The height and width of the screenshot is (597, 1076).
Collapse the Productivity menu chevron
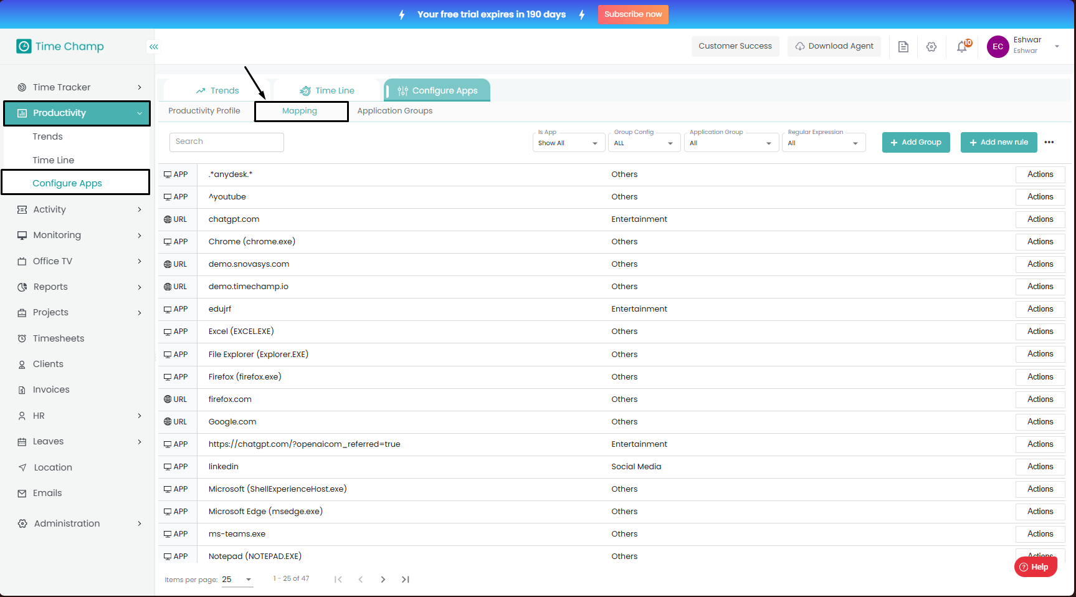(x=140, y=113)
